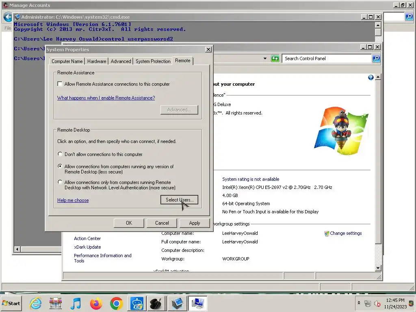Open Internet Explorer from the taskbar

[36, 303]
